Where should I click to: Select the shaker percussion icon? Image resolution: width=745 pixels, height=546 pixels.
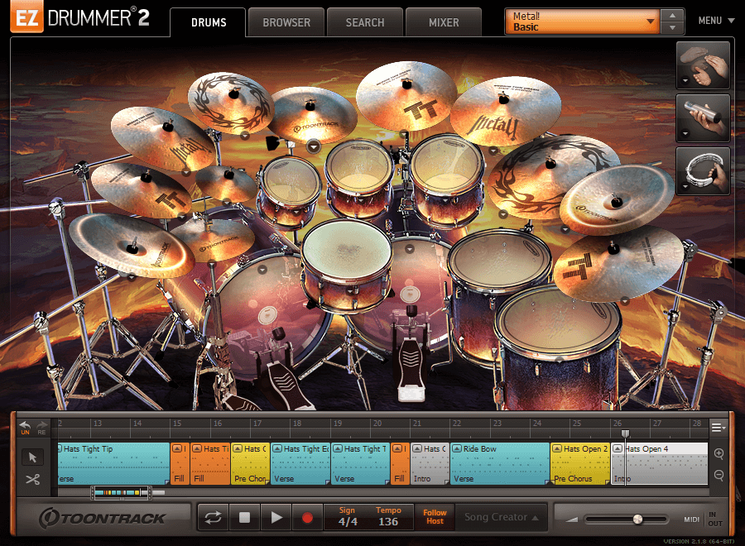703,117
